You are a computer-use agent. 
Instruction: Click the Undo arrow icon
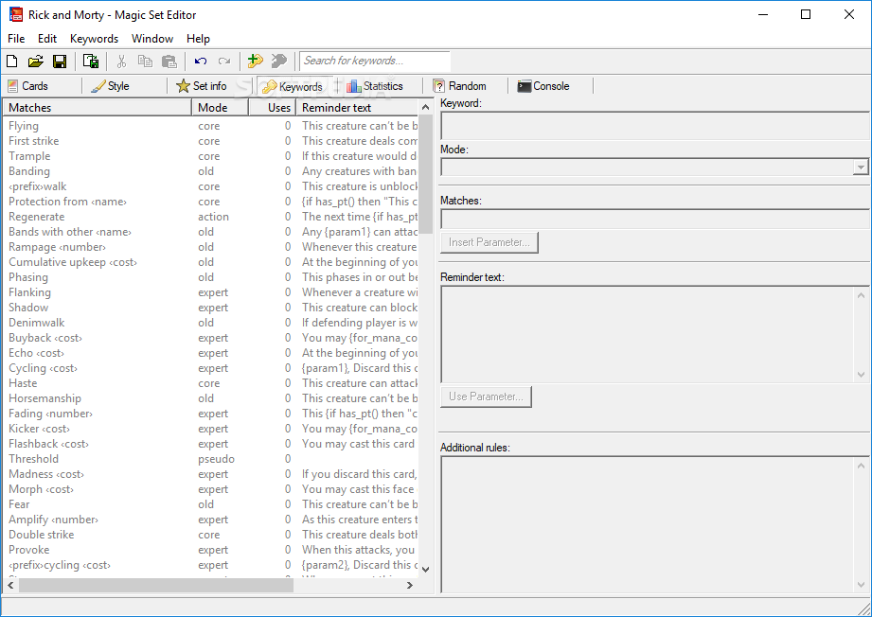tap(200, 62)
